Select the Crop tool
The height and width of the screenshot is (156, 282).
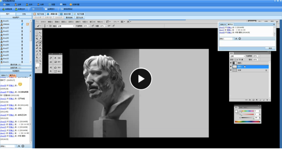tap(37, 39)
